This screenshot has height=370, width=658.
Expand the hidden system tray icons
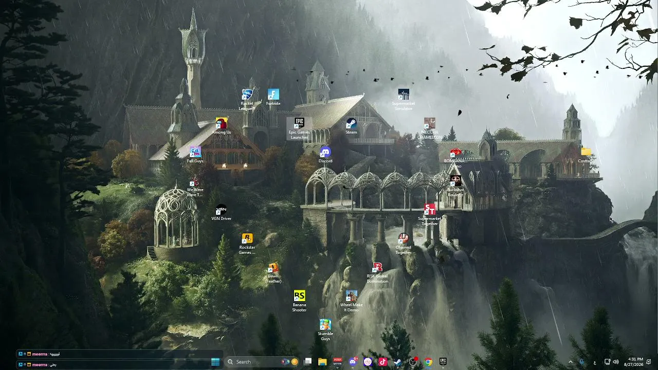point(570,362)
